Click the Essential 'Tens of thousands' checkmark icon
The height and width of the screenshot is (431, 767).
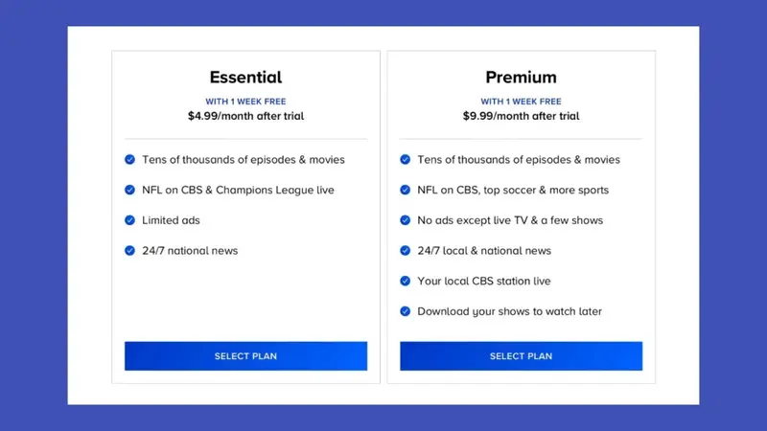[130, 160]
